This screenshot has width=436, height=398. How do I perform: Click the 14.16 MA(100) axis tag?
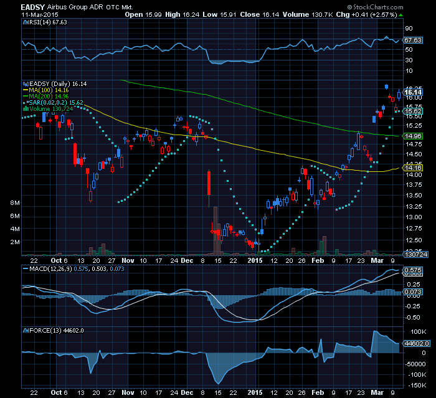click(412, 168)
